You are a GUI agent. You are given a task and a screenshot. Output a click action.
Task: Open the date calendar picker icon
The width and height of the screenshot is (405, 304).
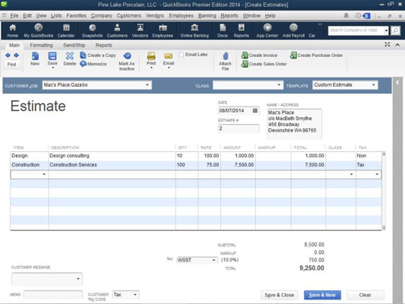[x=255, y=110]
